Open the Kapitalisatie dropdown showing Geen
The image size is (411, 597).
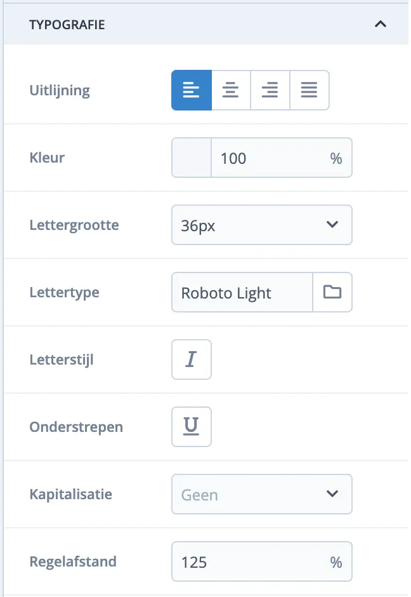[261, 494]
